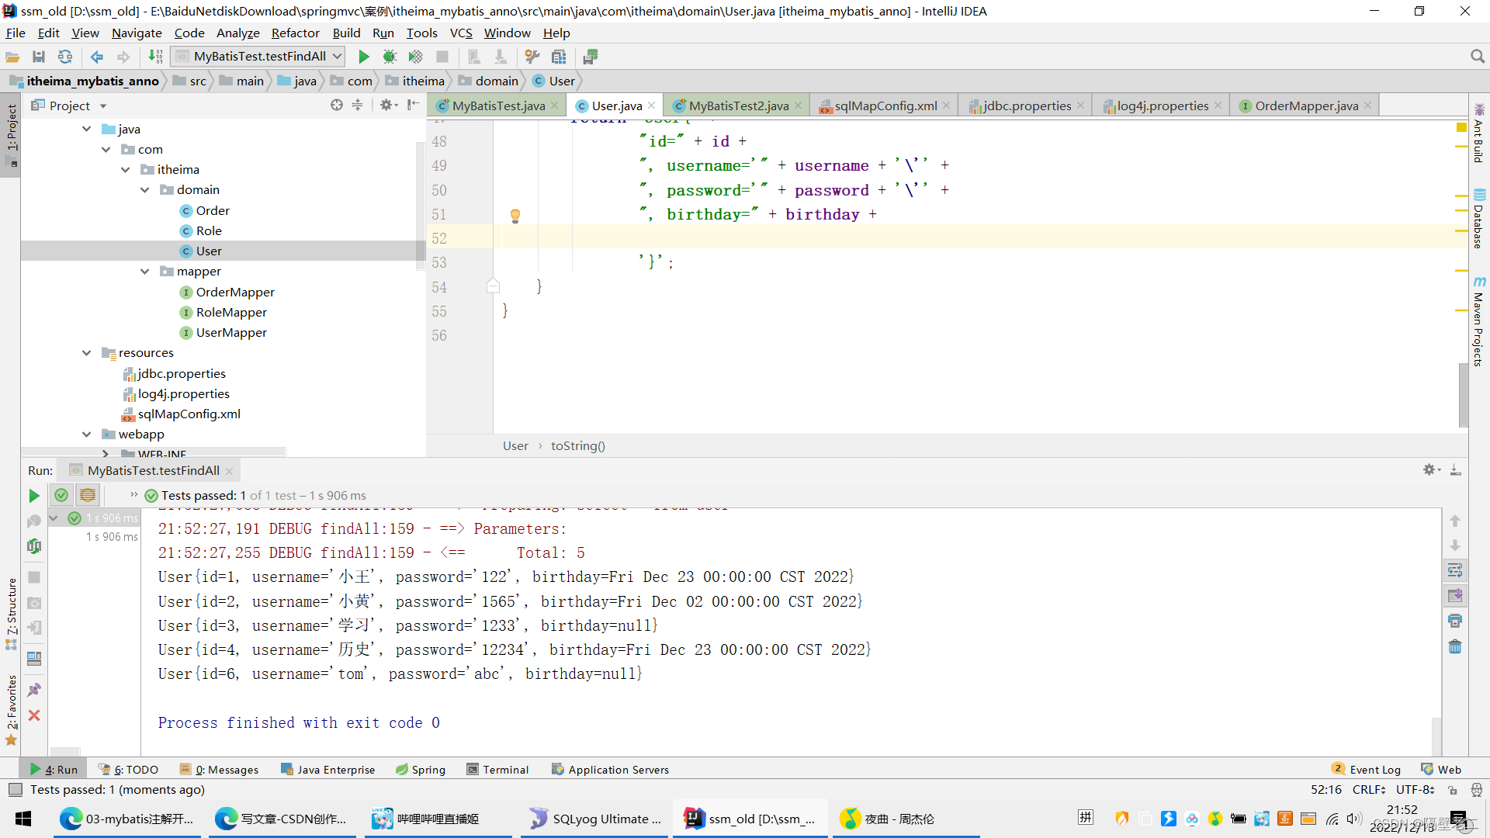Open Search Everywhere magnifier
Screen dimensions: 1490x838
point(1478,56)
